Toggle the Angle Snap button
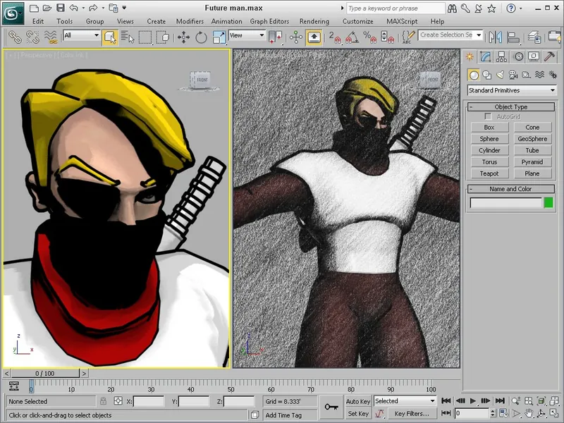 [352, 37]
